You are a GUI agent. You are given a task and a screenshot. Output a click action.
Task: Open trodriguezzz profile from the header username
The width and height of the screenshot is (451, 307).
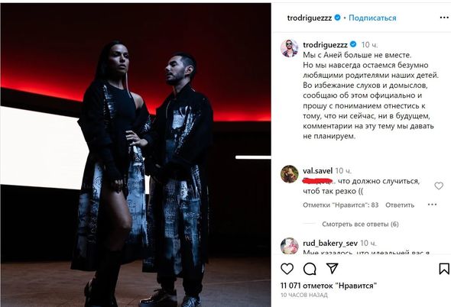point(309,18)
